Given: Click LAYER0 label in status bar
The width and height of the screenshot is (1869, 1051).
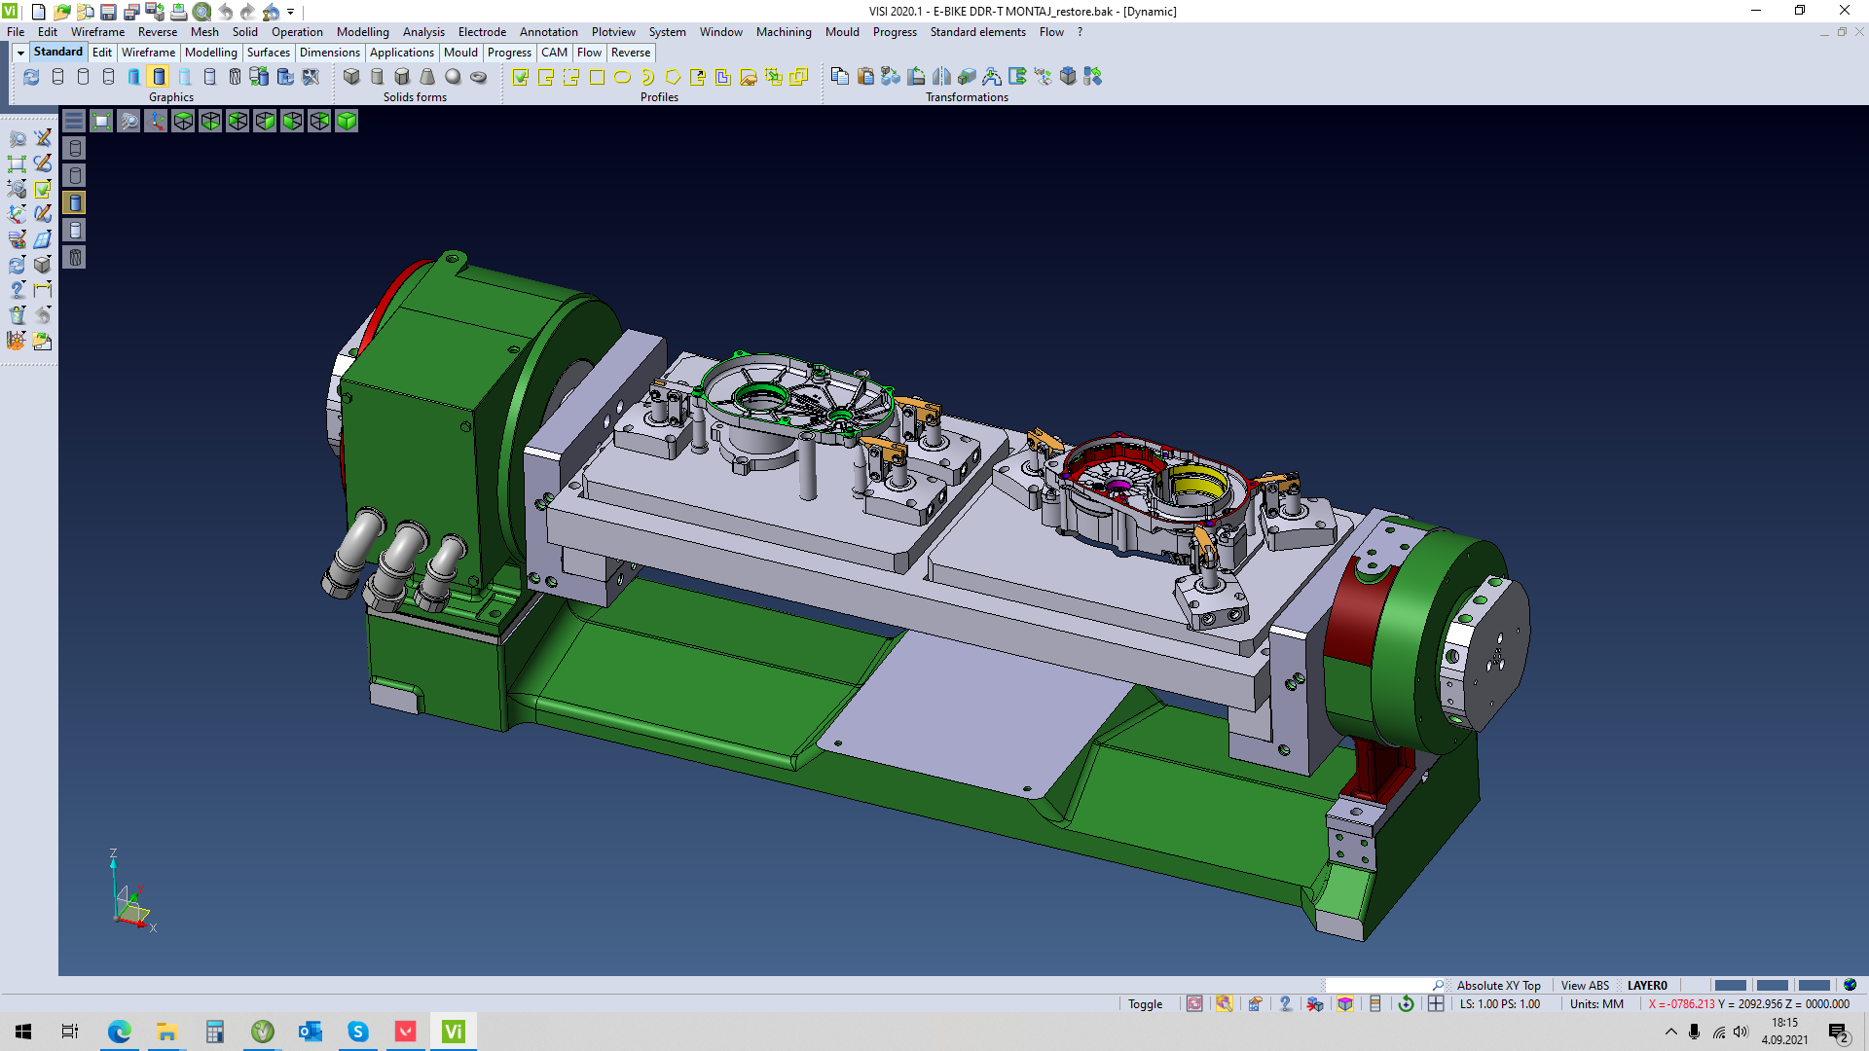Looking at the screenshot, I should coord(1647,986).
